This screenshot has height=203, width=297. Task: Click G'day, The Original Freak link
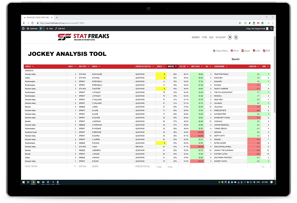pos(256,29)
